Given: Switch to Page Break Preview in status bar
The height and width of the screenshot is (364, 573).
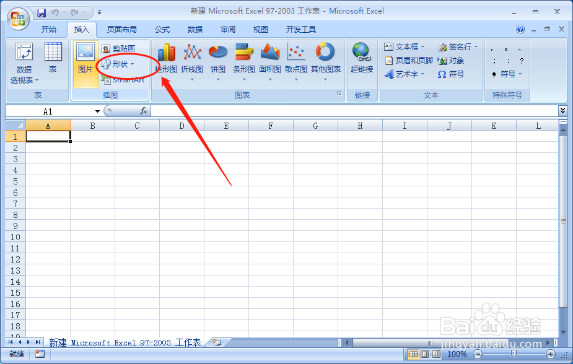Looking at the screenshot, I should (436, 353).
